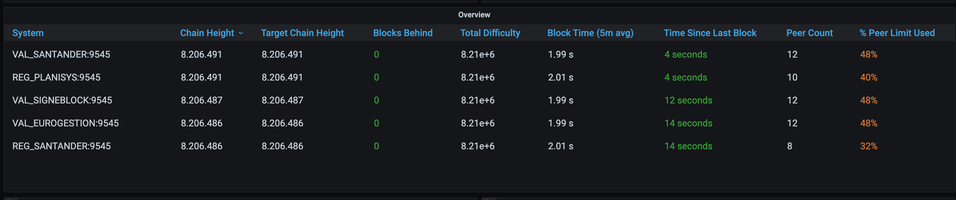Click REG_SANTANDER's peer count of 8

789,146
